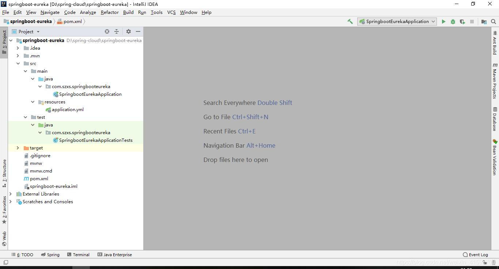Open the Analyze menu
This screenshot has width=499, height=269.
pos(88,12)
